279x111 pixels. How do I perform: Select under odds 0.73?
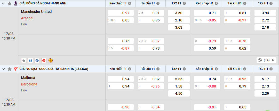(x=151, y=48)
